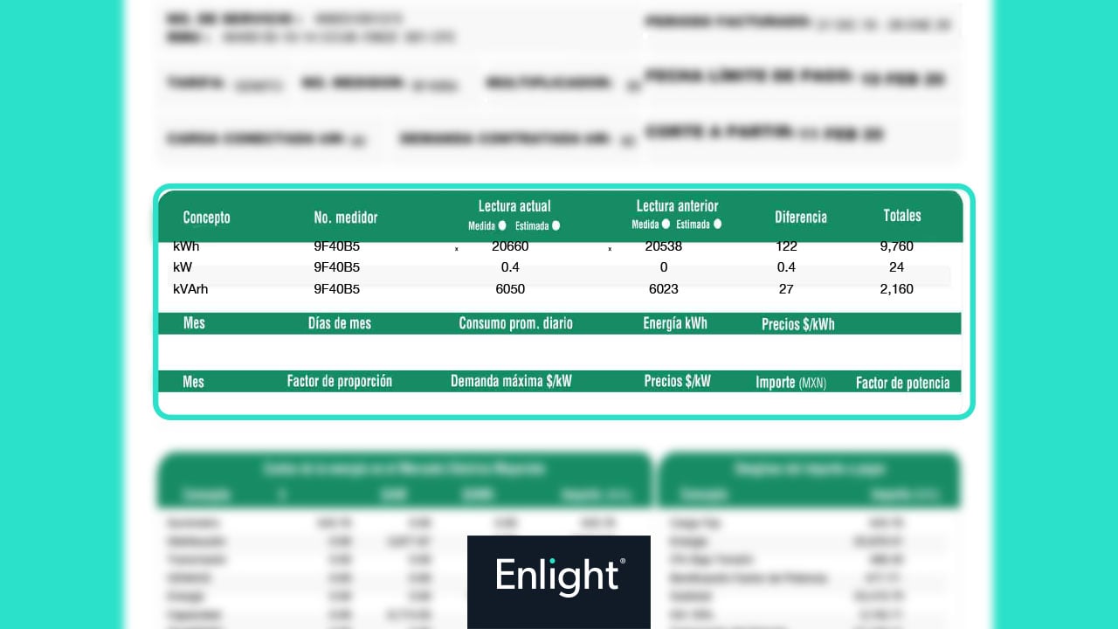Select the kW concept cell
This screenshot has height=629, width=1118.
pyautogui.click(x=182, y=267)
